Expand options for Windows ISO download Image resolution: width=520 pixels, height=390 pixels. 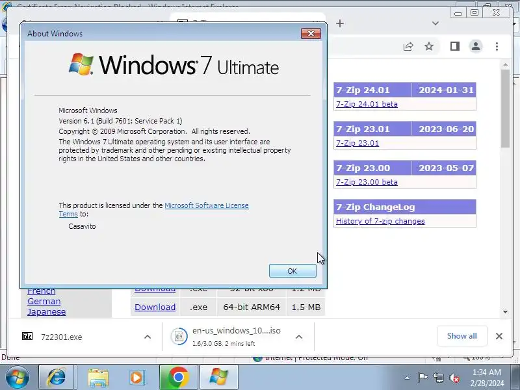(299, 337)
